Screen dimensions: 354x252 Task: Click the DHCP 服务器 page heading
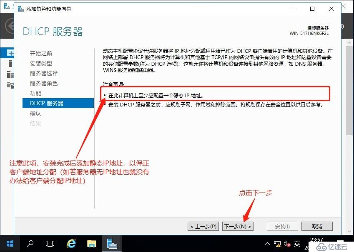(53, 32)
